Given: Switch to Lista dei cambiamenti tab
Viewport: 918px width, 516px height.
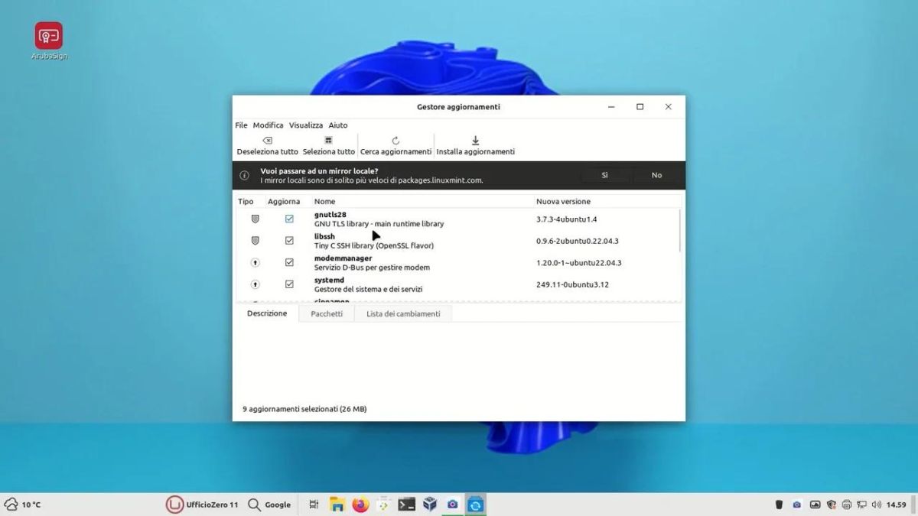Looking at the screenshot, I should (403, 313).
